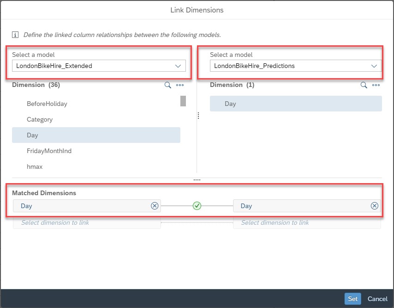Click right 'Select dimension to link' field
This screenshot has width=394, height=308.
tap(307, 223)
